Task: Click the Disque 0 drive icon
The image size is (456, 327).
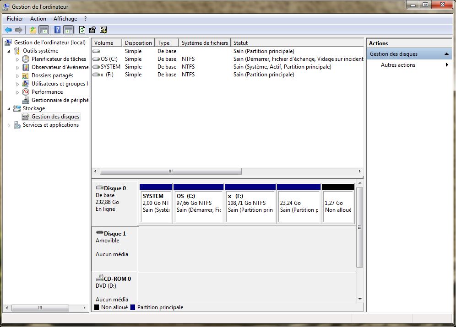Action: 100,188
